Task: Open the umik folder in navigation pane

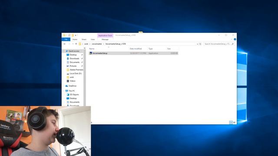Action: click(72, 77)
